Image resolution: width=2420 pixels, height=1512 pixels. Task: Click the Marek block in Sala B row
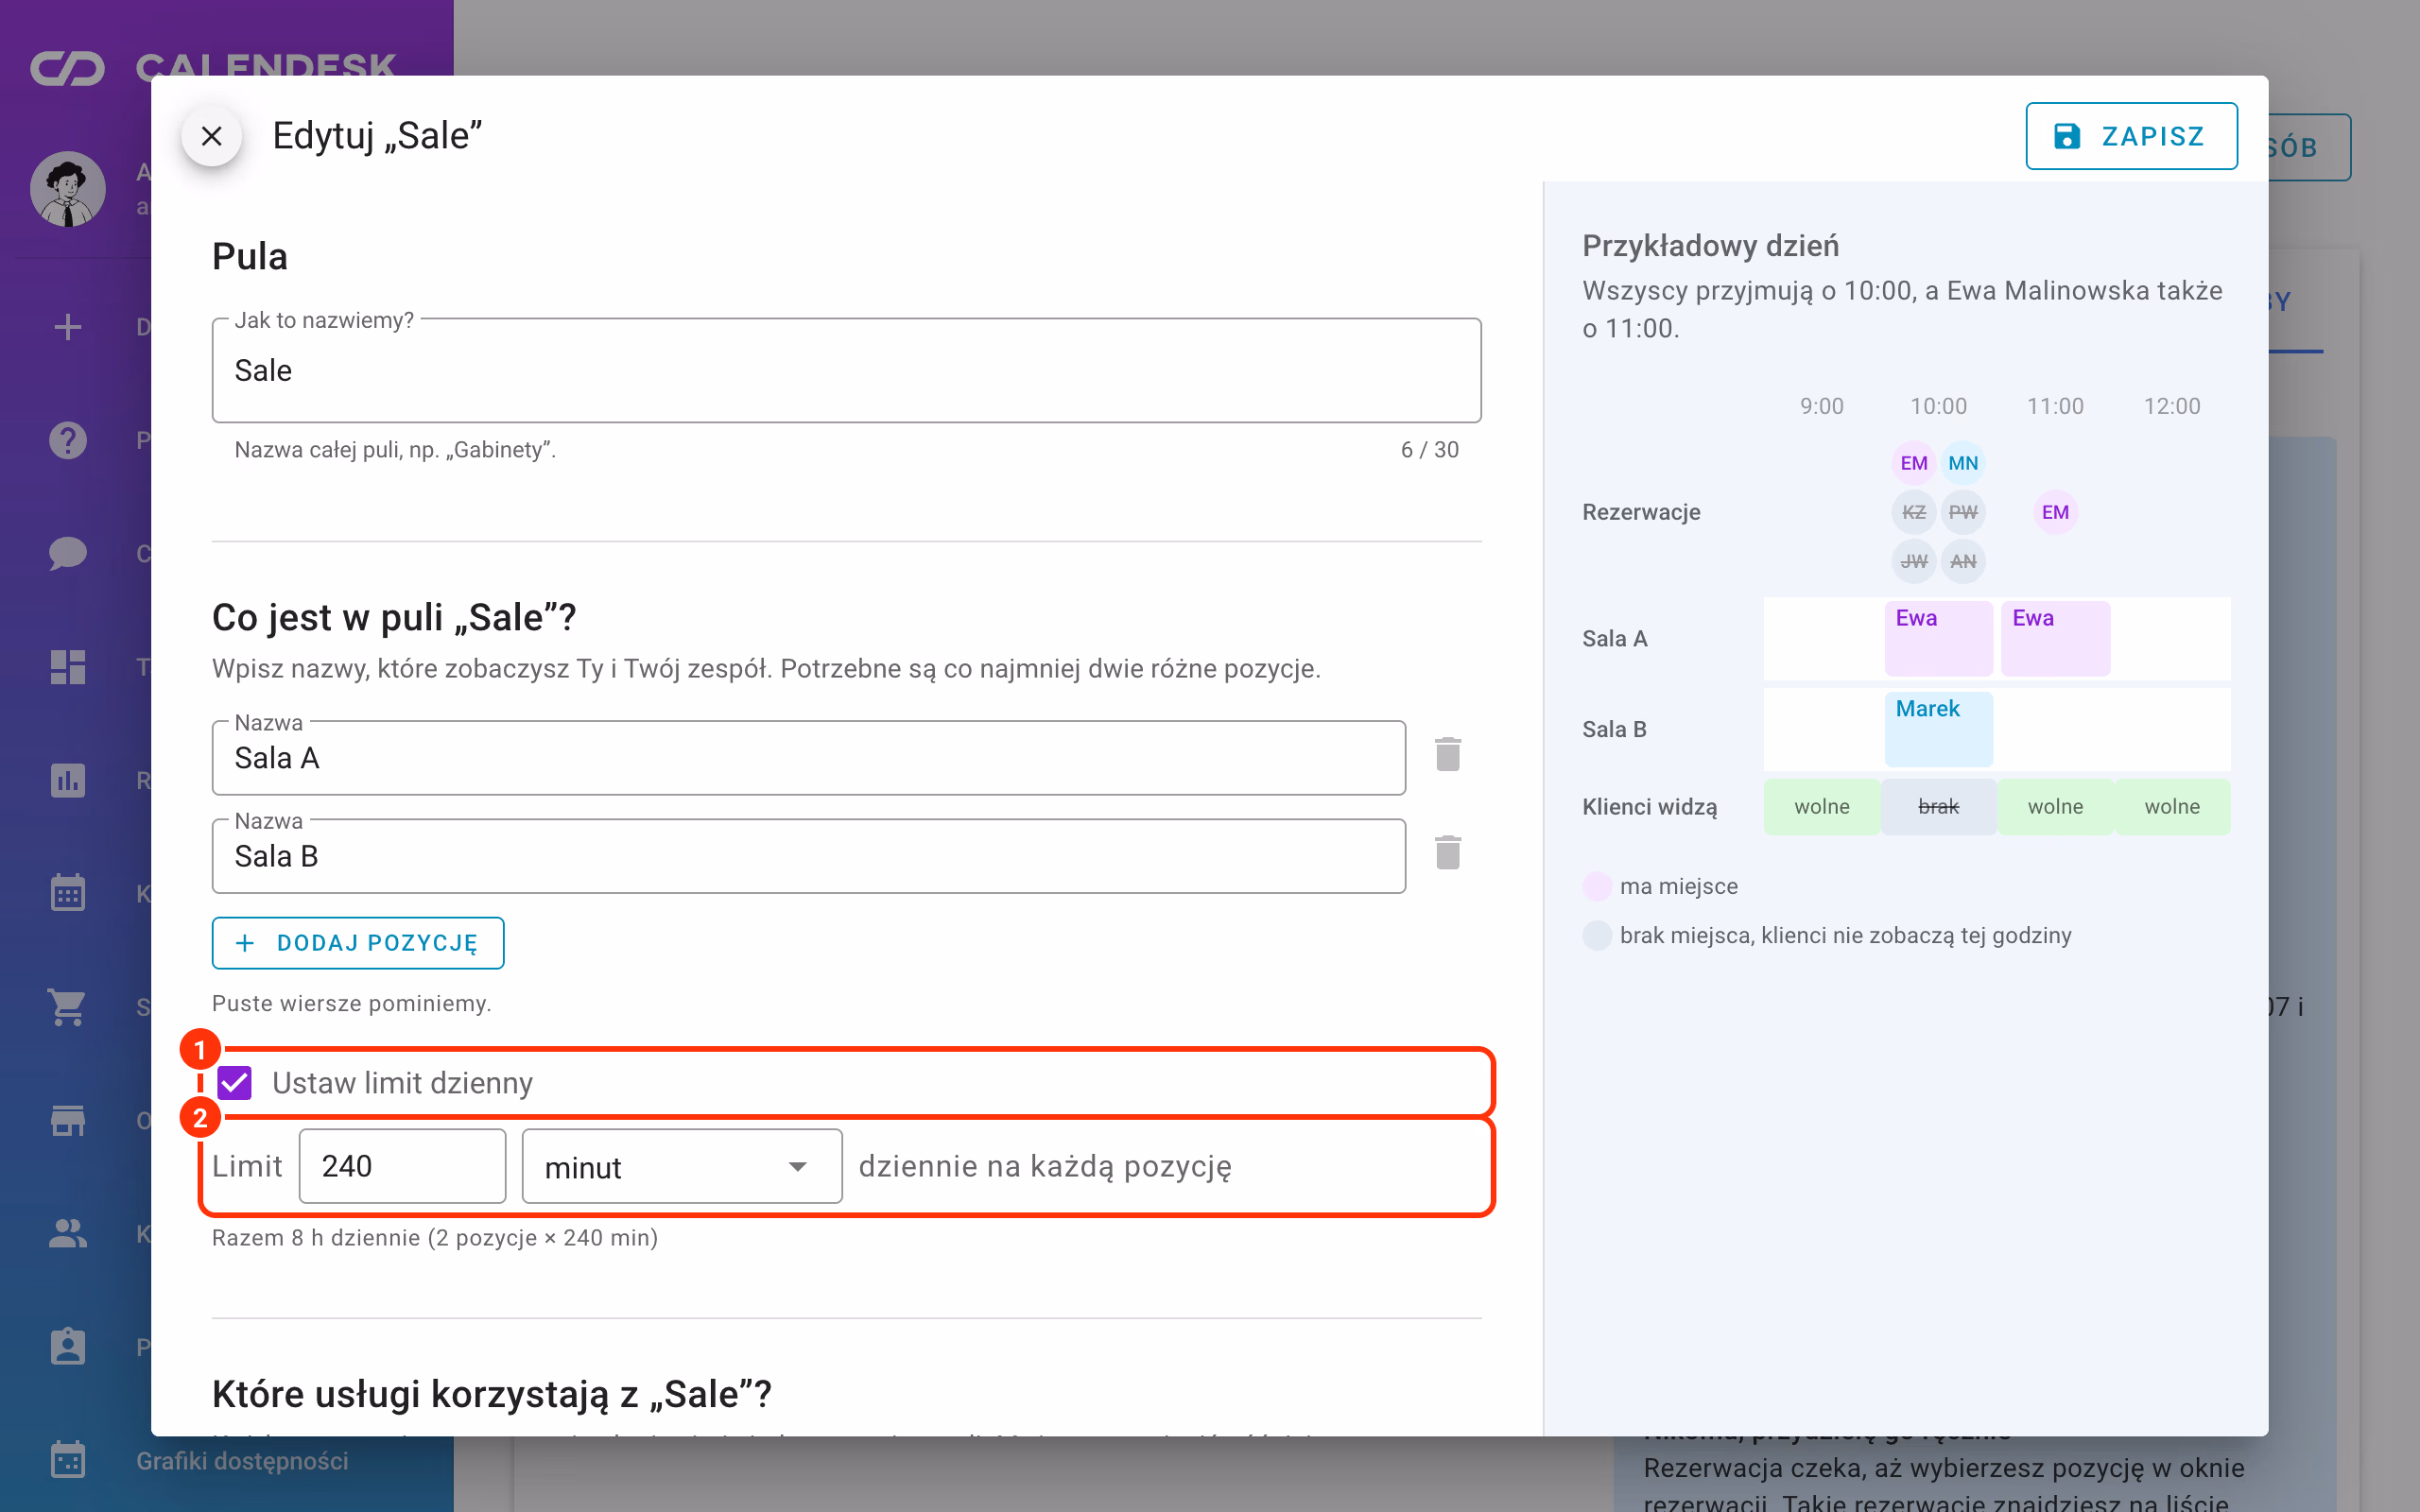tap(1938, 729)
